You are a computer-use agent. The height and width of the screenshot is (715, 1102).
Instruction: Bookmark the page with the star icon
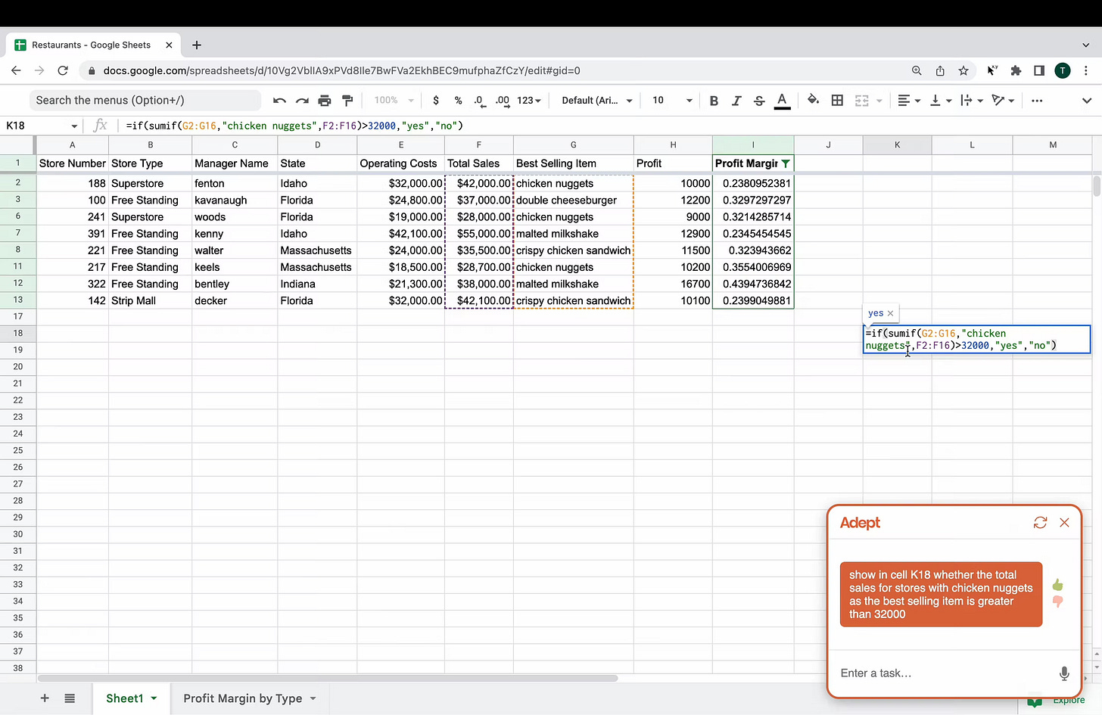point(963,70)
